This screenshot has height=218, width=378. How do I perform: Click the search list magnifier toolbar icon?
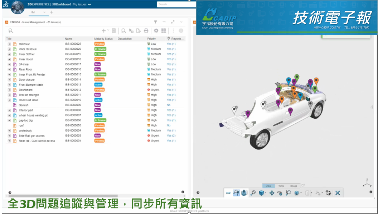coord(123,31)
